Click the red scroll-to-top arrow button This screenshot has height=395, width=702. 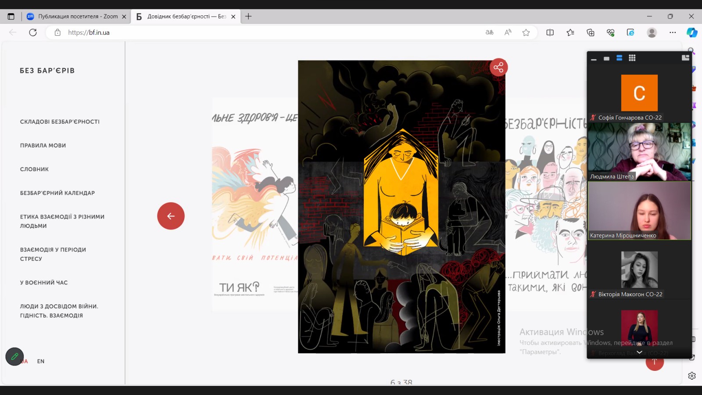(655, 362)
